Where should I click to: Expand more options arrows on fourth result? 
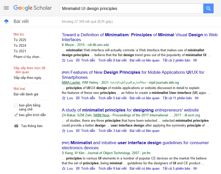[195, 169]
